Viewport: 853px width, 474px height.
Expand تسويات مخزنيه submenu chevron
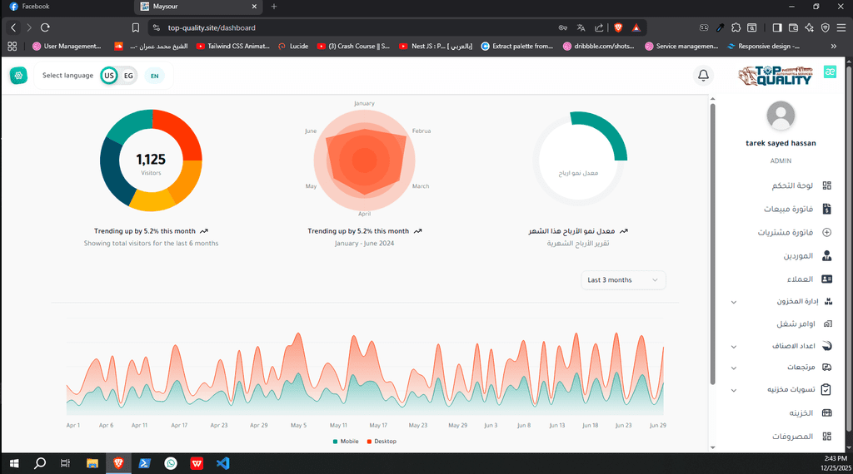pyautogui.click(x=734, y=389)
